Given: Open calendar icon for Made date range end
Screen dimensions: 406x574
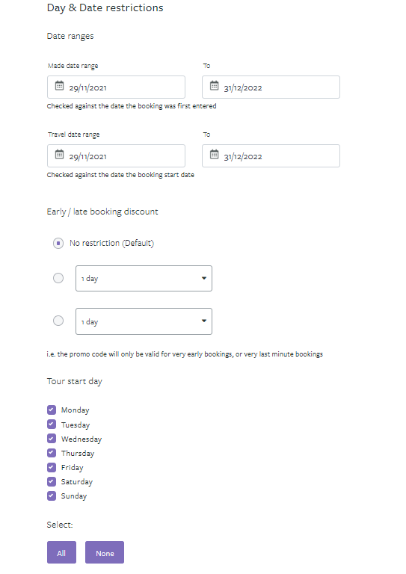Looking at the screenshot, I should coord(214,86).
